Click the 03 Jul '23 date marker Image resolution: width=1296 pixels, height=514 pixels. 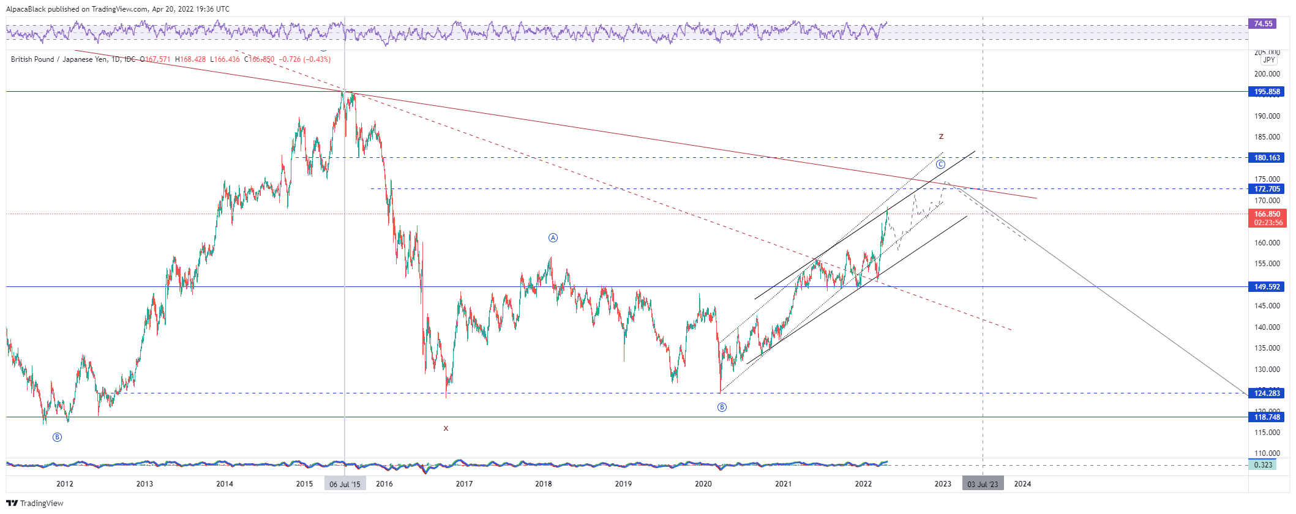click(x=983, y=484)
